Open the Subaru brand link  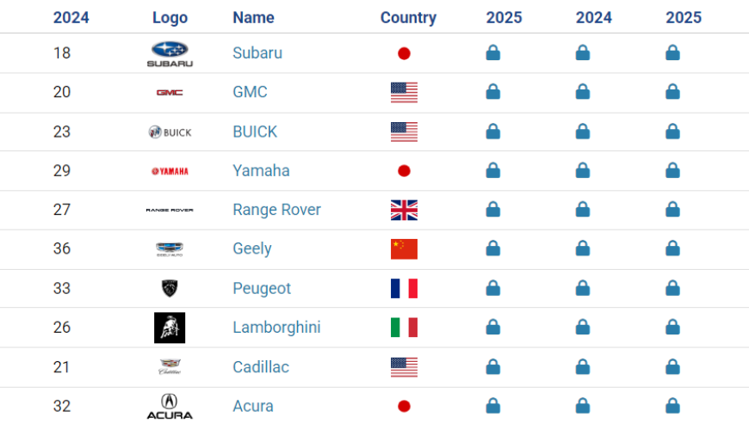click(257, 53)
